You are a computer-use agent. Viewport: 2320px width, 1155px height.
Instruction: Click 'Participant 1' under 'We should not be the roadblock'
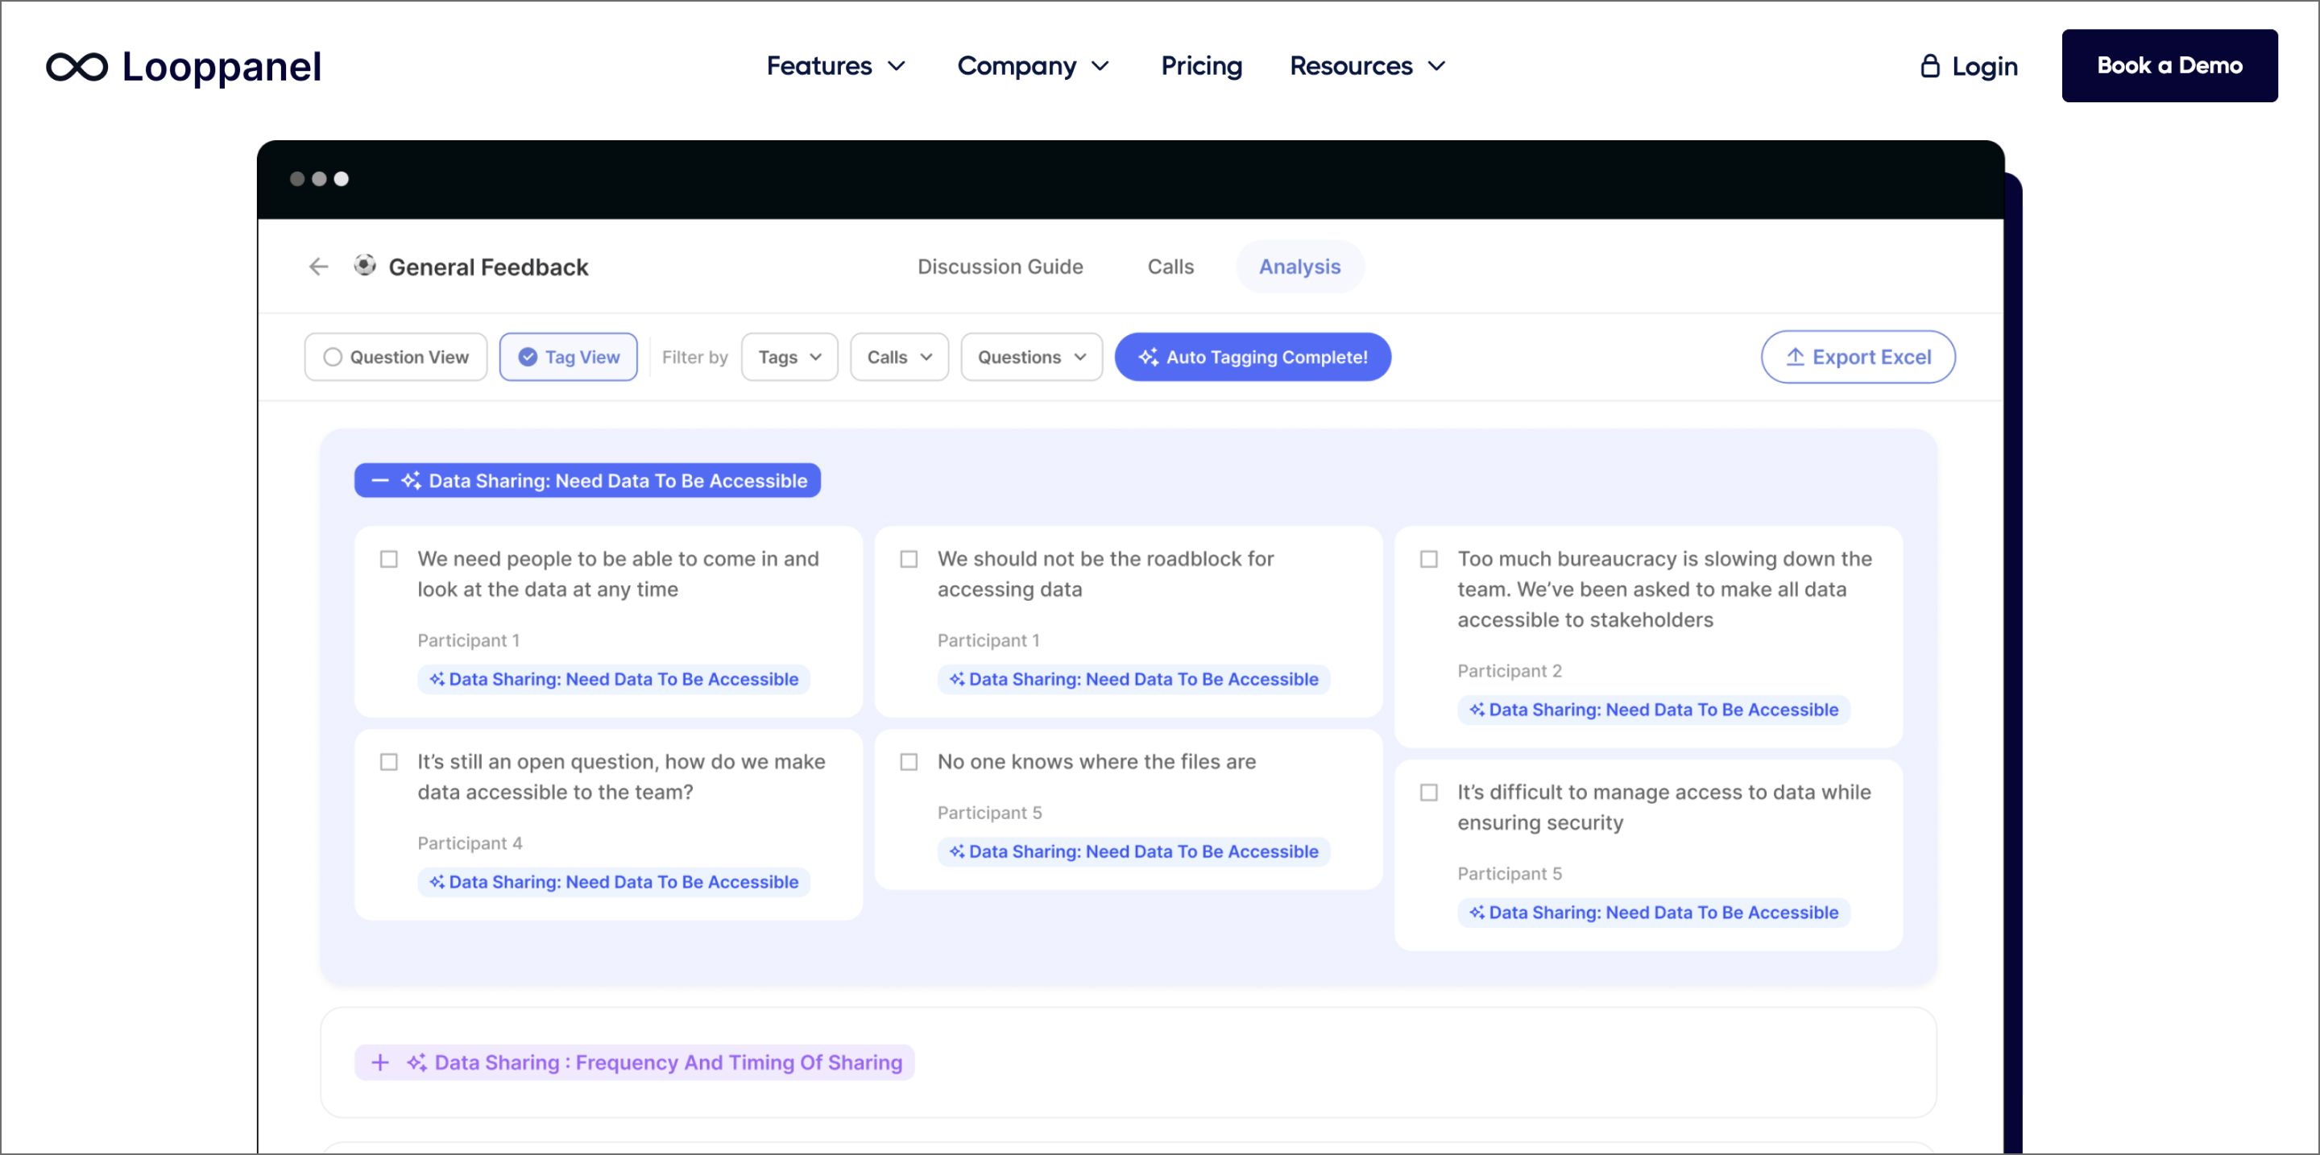988,640
